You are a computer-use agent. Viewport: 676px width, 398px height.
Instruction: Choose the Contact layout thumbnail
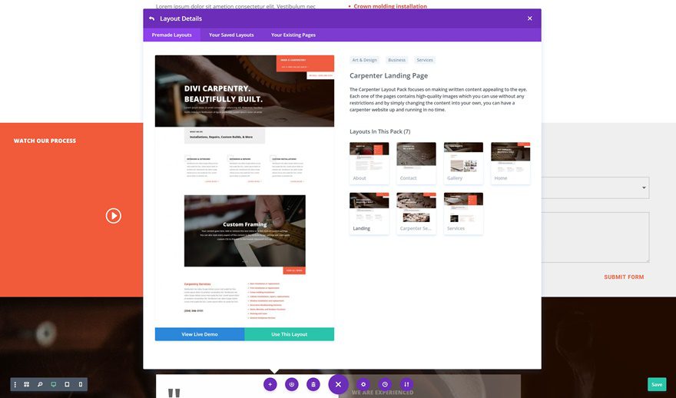coord(416,163)
